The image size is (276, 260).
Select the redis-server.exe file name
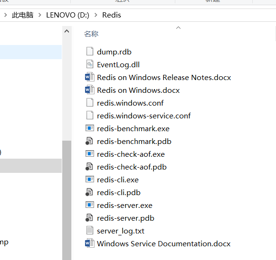(x=124, y=206)
